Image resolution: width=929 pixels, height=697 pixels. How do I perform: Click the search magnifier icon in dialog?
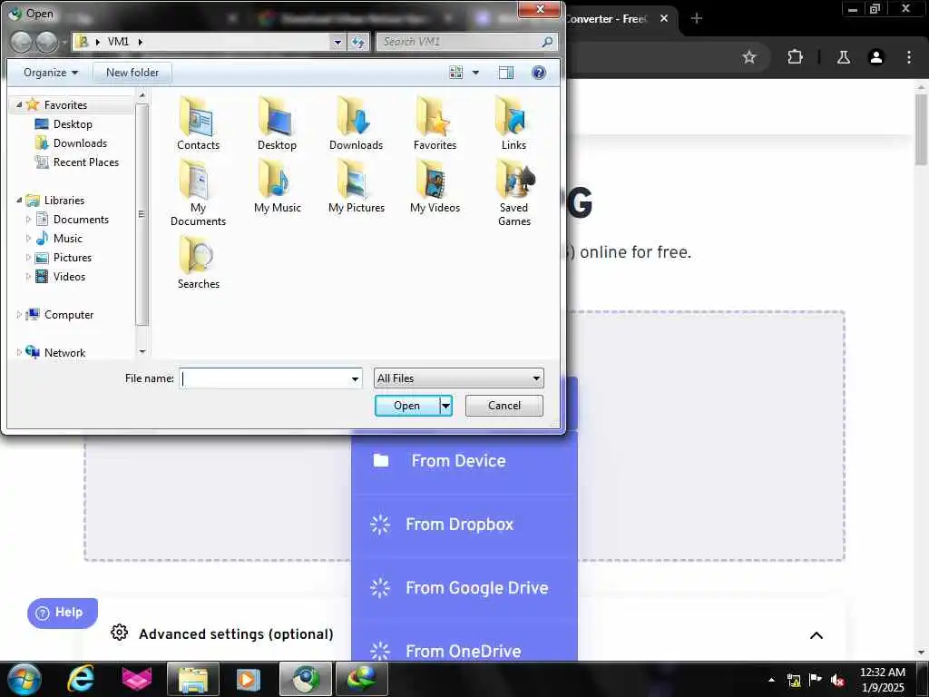(x=547, y=42)
